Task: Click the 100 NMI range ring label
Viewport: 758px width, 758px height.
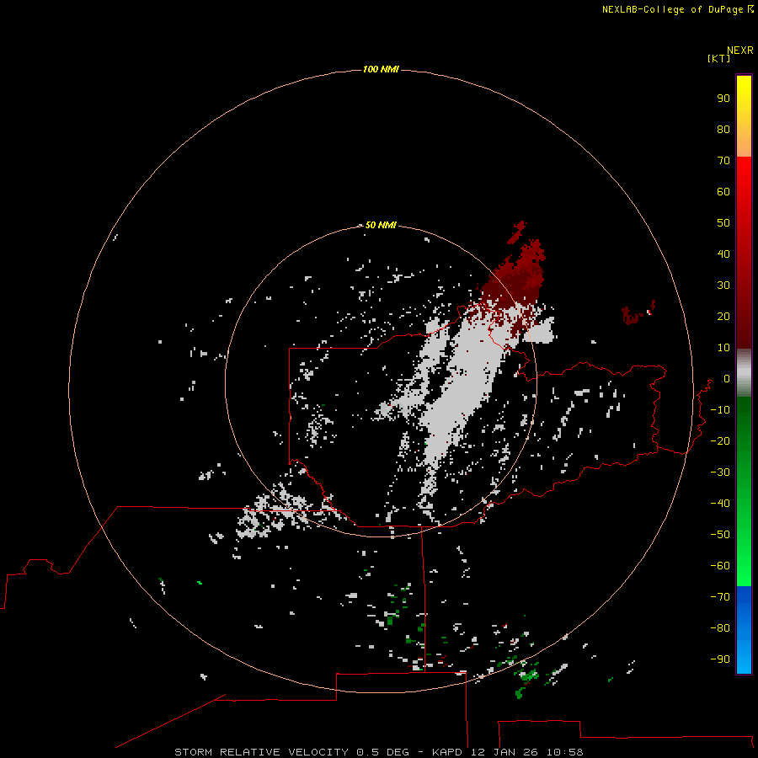Action: (381, 69)
